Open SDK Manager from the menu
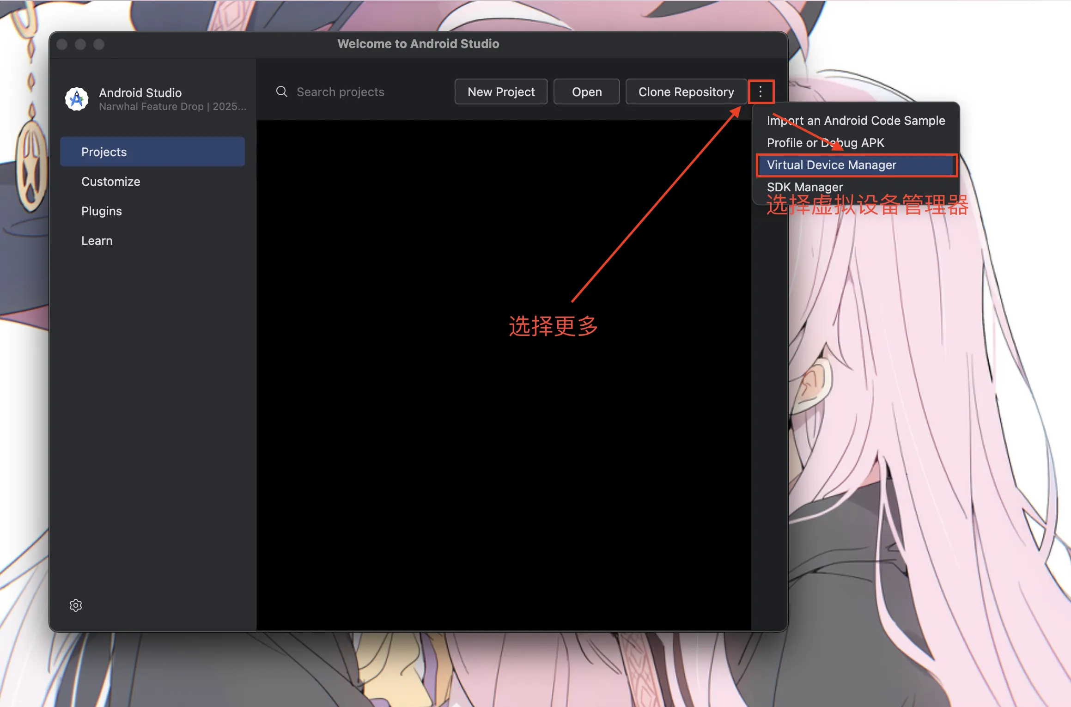Image resolution: width=1071 pixels, height=707 pixels. (x=805, y=187)
